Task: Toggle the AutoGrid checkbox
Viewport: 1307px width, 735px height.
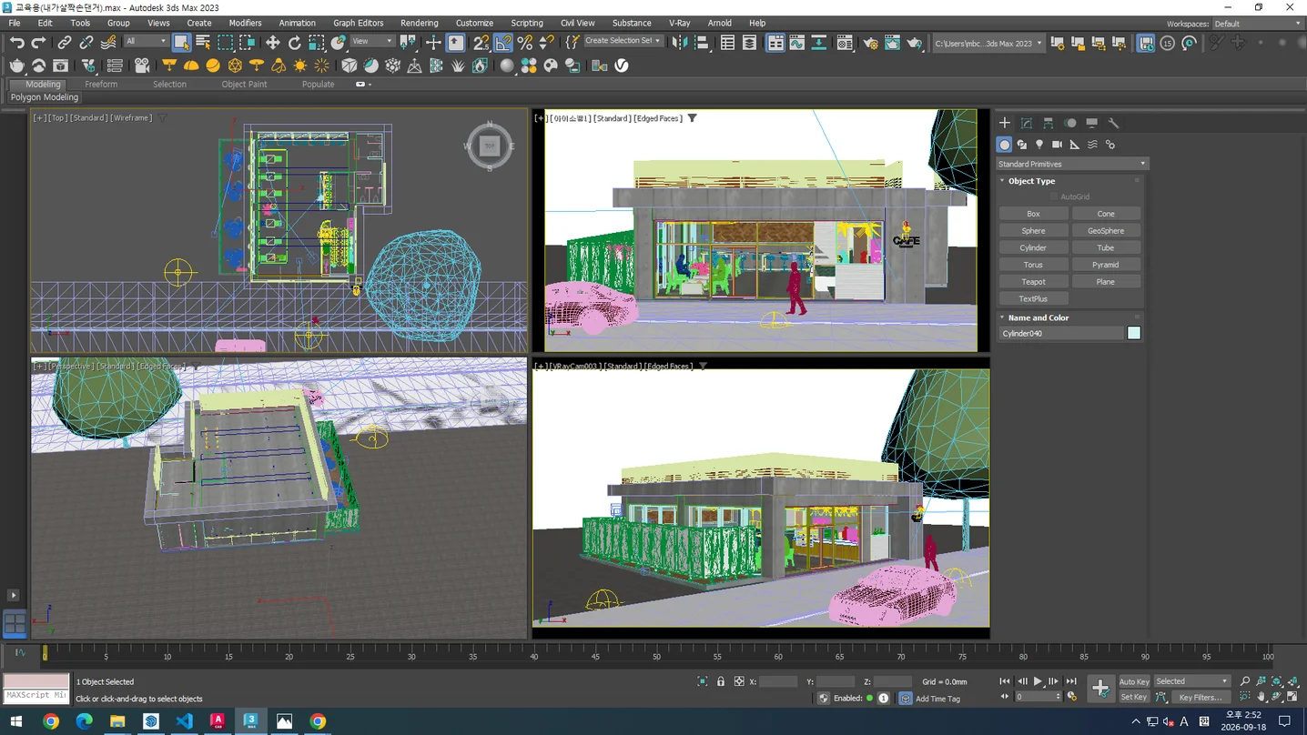Action: [1054, 196]
